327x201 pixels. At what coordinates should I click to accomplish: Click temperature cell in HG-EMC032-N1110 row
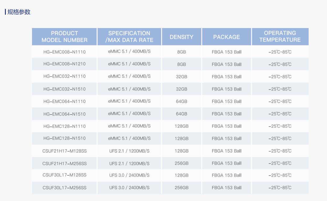[280, 77]
